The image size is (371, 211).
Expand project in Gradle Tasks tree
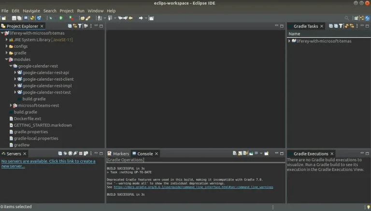pos(289,41)
